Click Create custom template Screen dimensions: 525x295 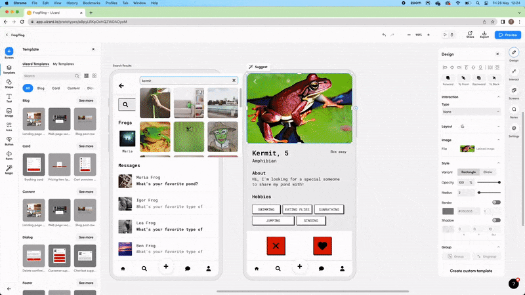pos(472,271)
